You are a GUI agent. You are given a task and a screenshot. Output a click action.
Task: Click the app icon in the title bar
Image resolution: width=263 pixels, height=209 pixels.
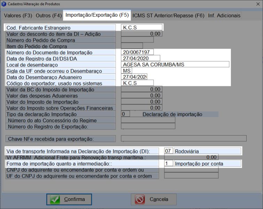tap(4, 4)
